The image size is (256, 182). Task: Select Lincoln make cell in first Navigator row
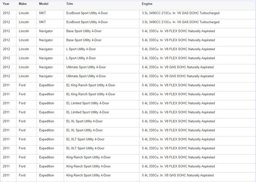[x=24, y=31]
